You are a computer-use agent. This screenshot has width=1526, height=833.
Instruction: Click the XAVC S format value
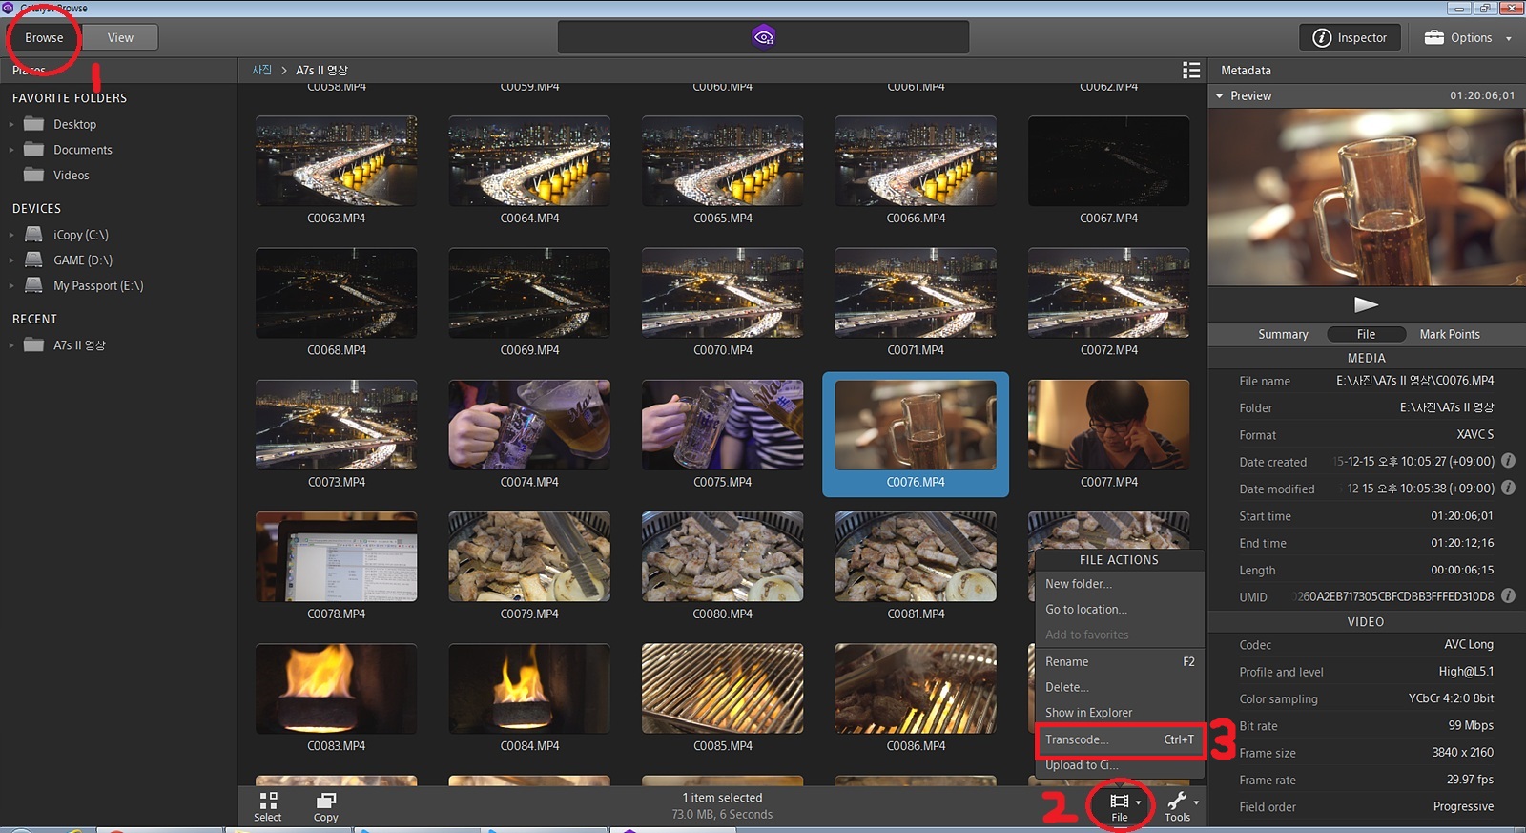click(x=1475, y=434)
